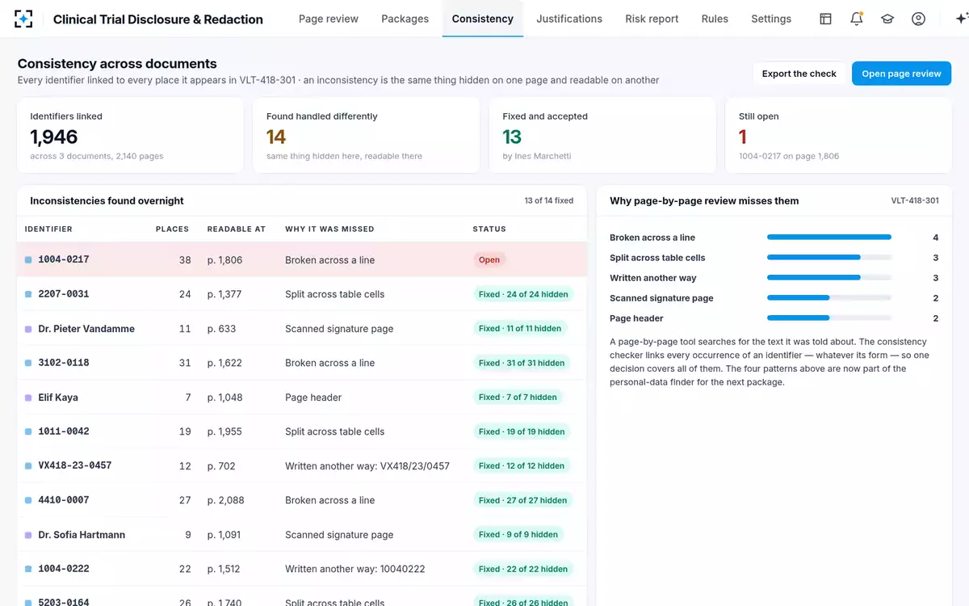Open the Settings tab
969x606 pixels.
coord(771,19)
